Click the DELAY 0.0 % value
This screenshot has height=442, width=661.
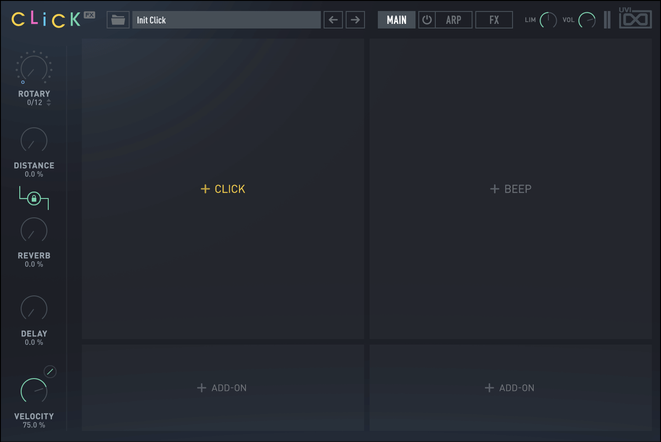[x=34, y=342]
